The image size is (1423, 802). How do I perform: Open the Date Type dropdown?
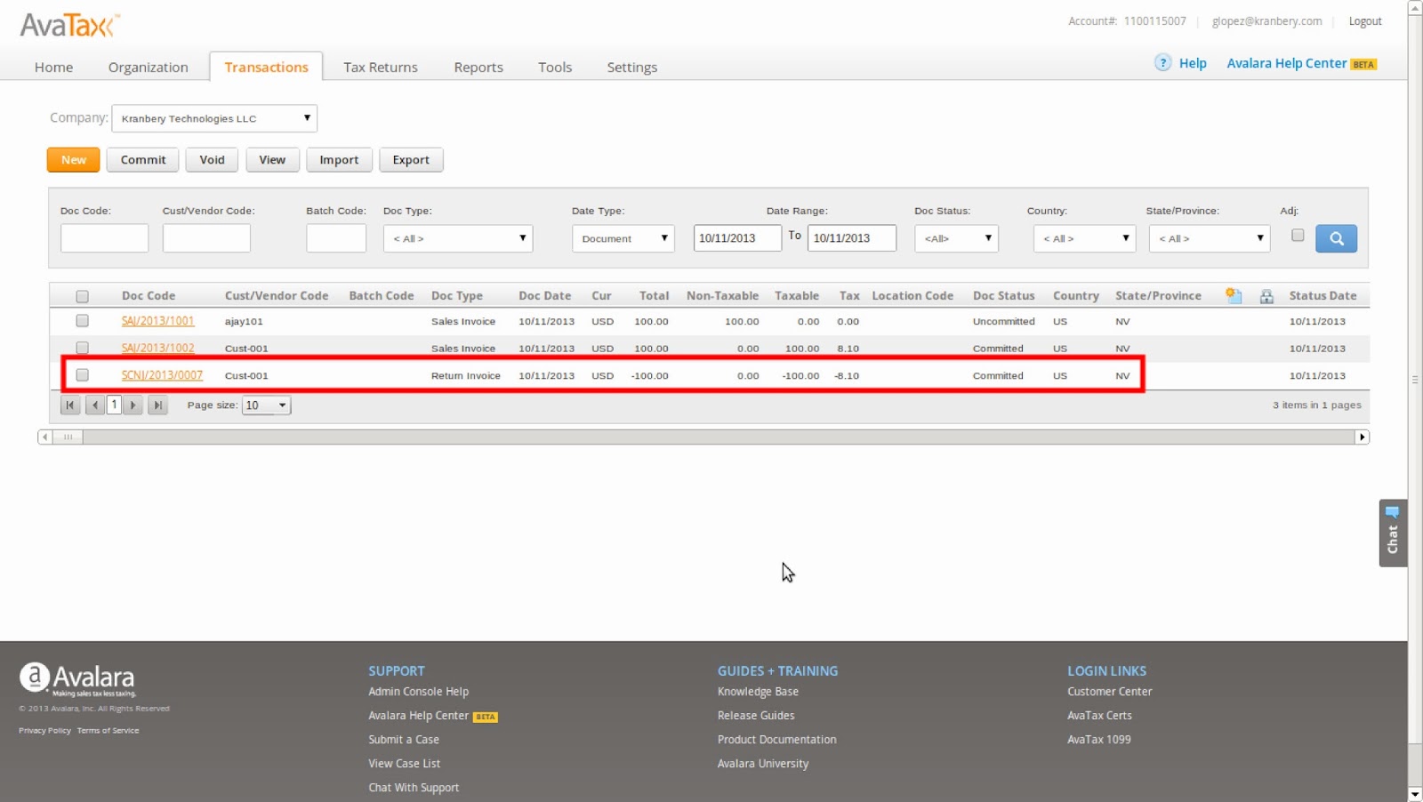point(623,238)
